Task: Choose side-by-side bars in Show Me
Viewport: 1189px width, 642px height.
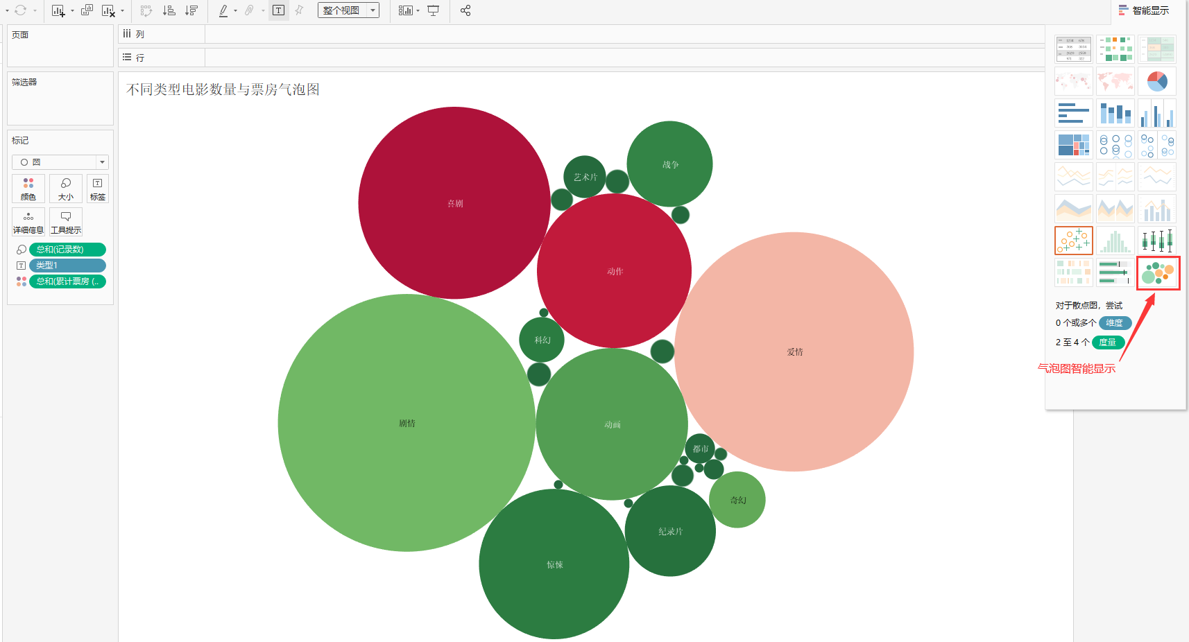Action: (1157, 113)
